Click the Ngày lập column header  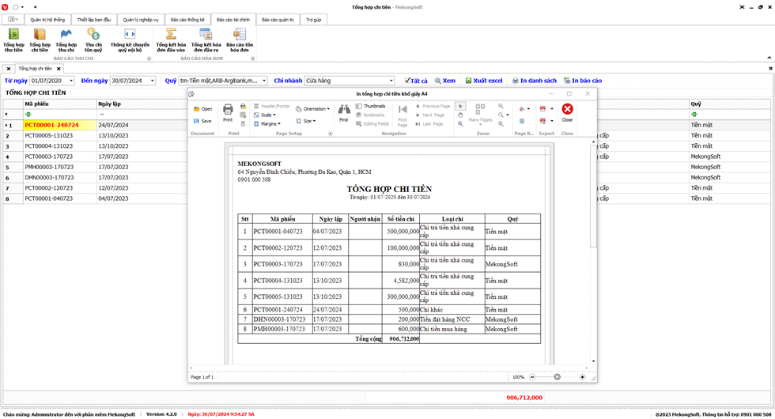142,104
